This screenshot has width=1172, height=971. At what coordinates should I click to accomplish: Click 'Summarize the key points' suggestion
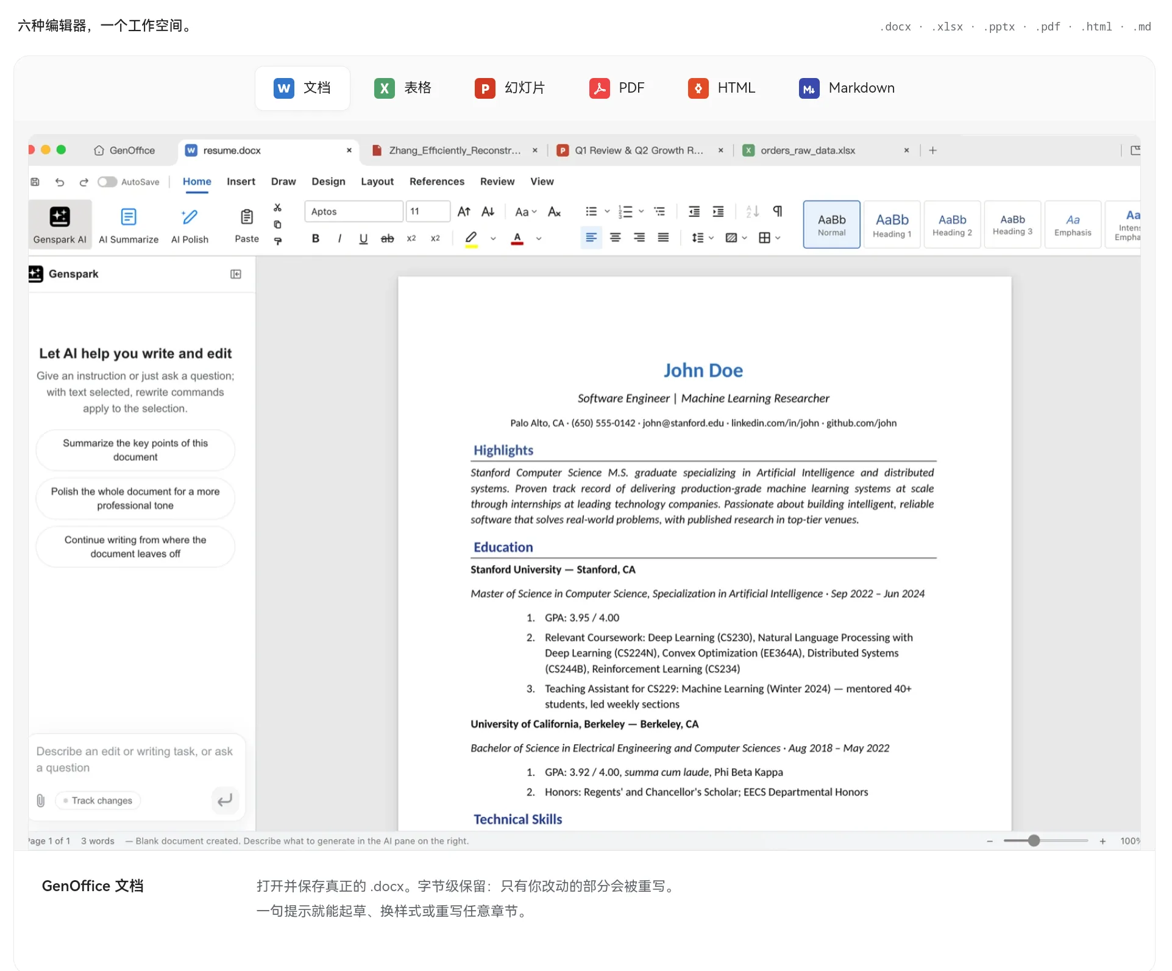[135, 450]
